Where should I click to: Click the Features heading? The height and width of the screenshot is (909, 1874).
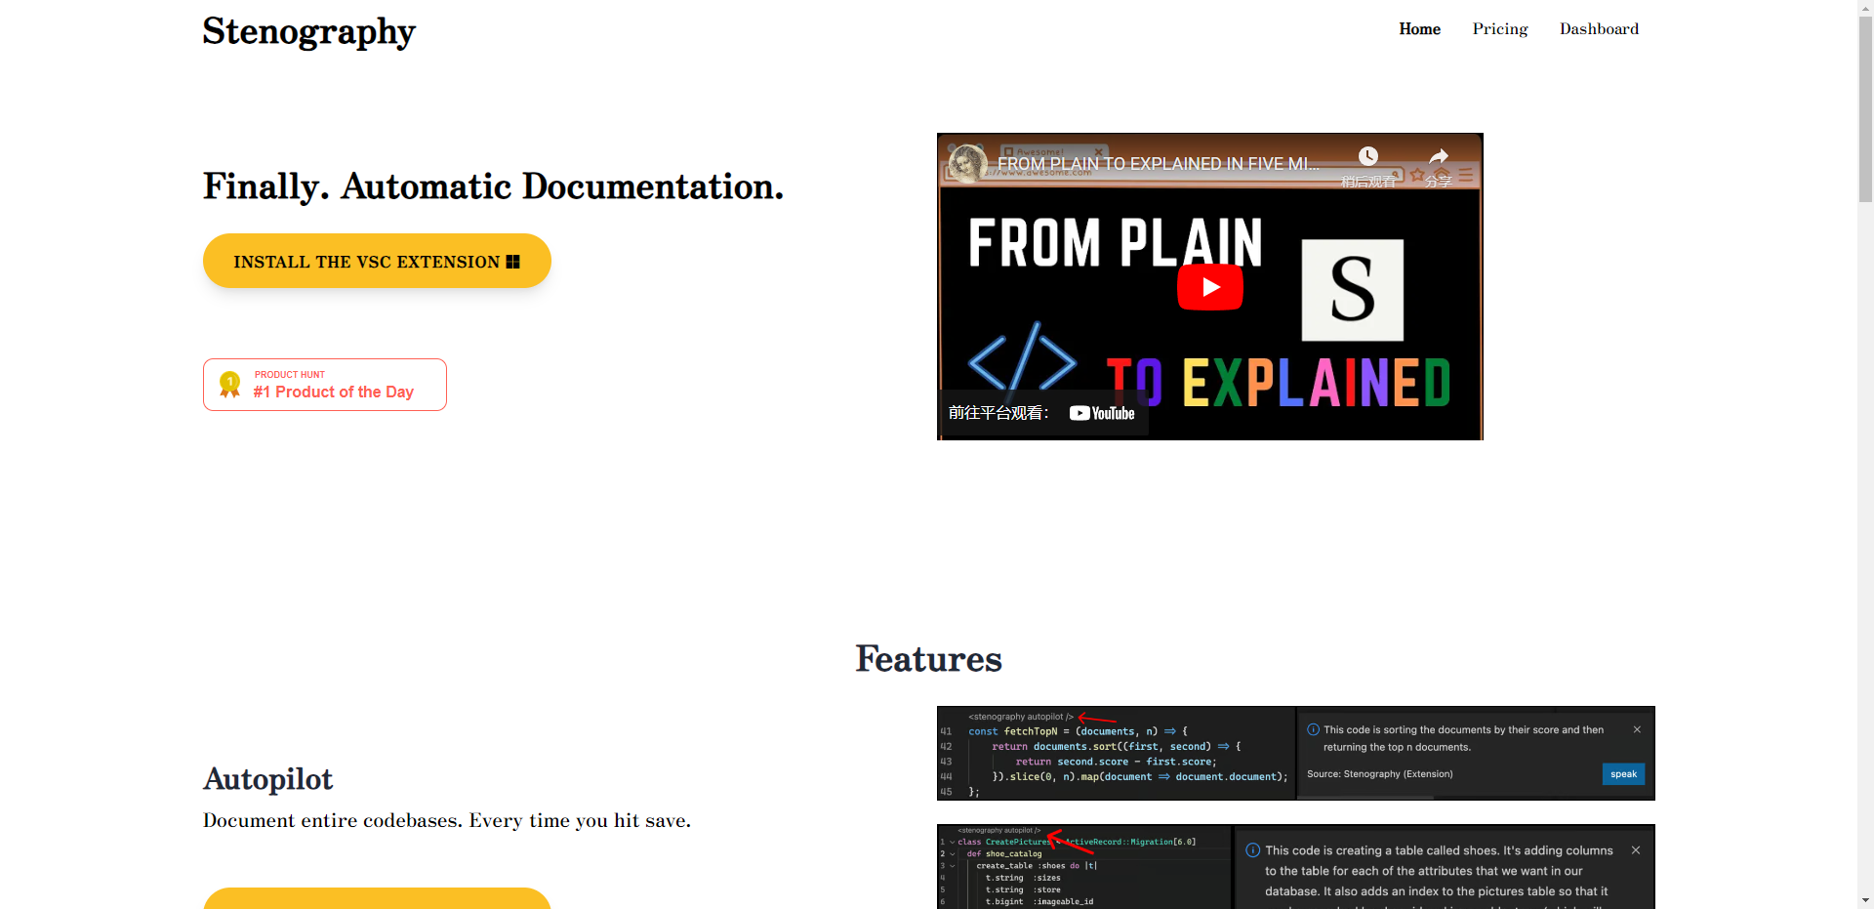click(928, 659)
